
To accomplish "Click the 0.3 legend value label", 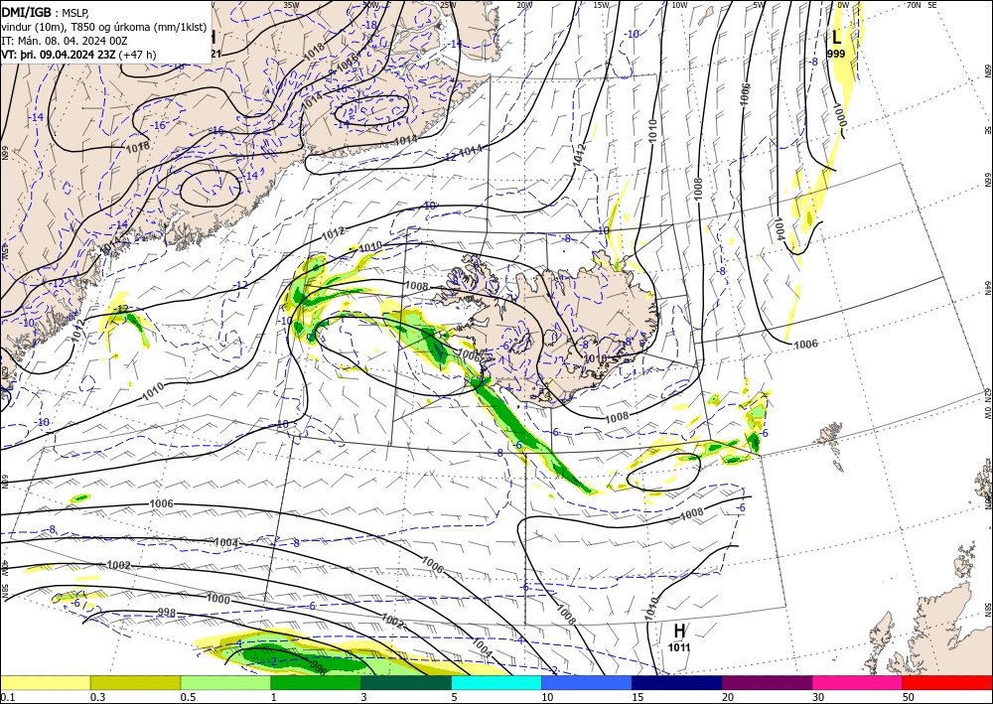I will [96, 697].
